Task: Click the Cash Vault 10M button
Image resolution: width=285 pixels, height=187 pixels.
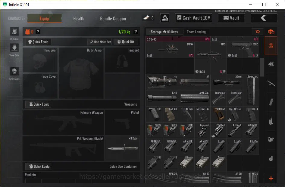Action: 194,18
